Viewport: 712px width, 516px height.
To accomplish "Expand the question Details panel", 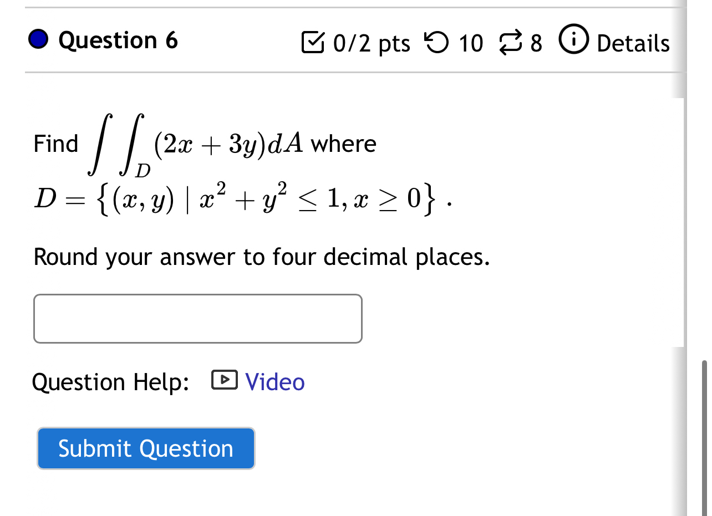I will coord(633,43).
